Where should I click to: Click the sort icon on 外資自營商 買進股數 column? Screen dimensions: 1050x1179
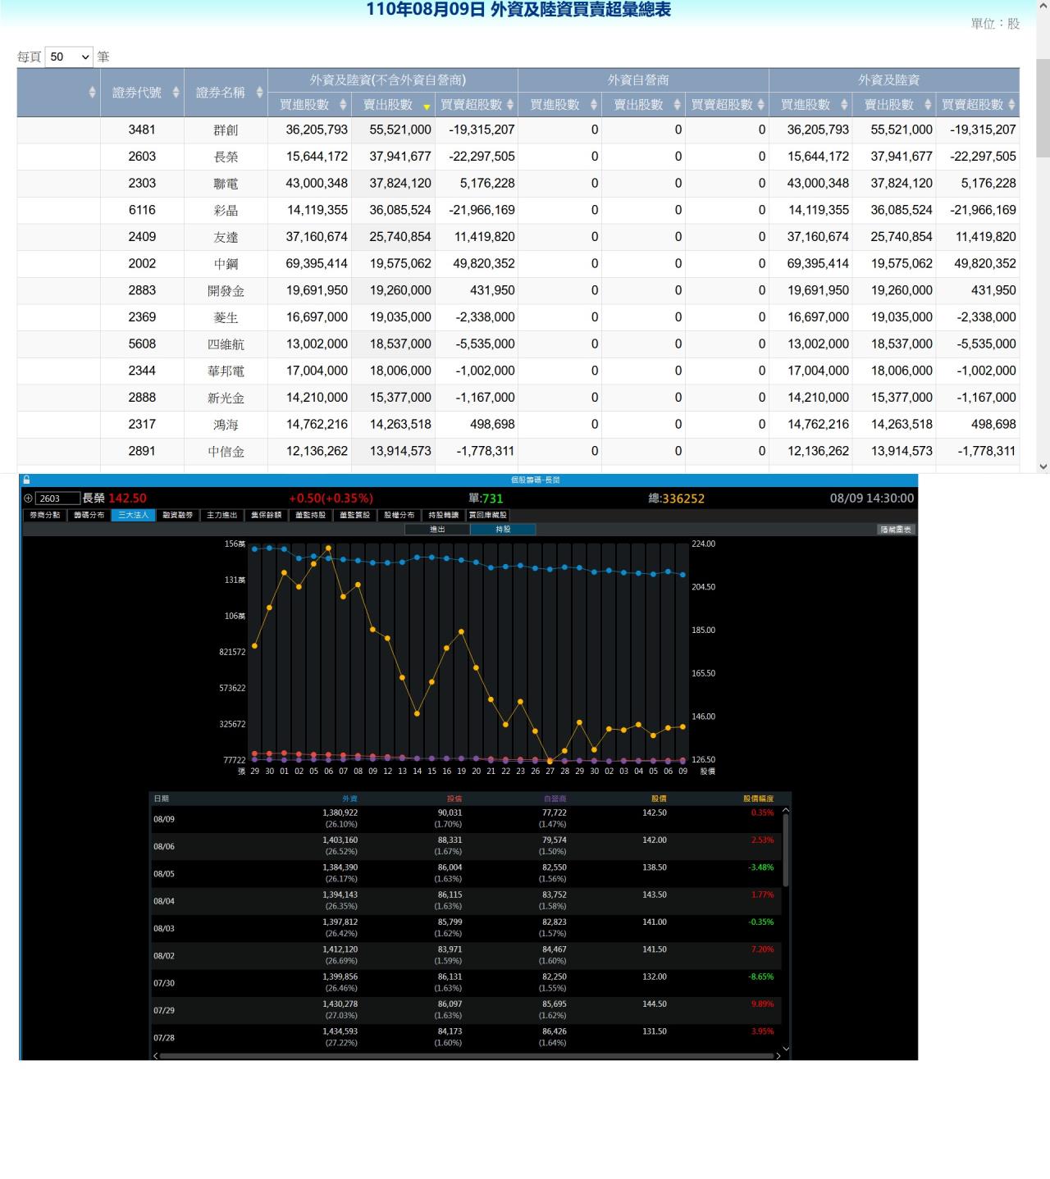tap(594, 105)
